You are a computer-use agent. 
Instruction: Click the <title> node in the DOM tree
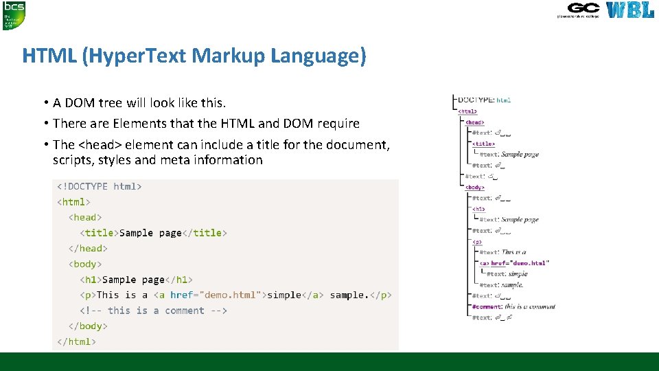[483, 144]
